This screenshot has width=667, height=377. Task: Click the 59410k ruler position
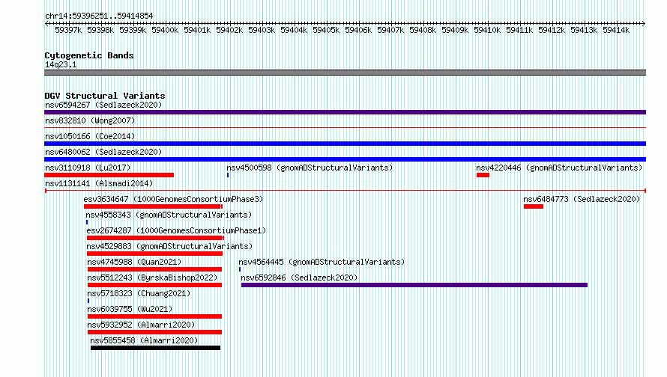pyautogui.click(x=487, y=30)
